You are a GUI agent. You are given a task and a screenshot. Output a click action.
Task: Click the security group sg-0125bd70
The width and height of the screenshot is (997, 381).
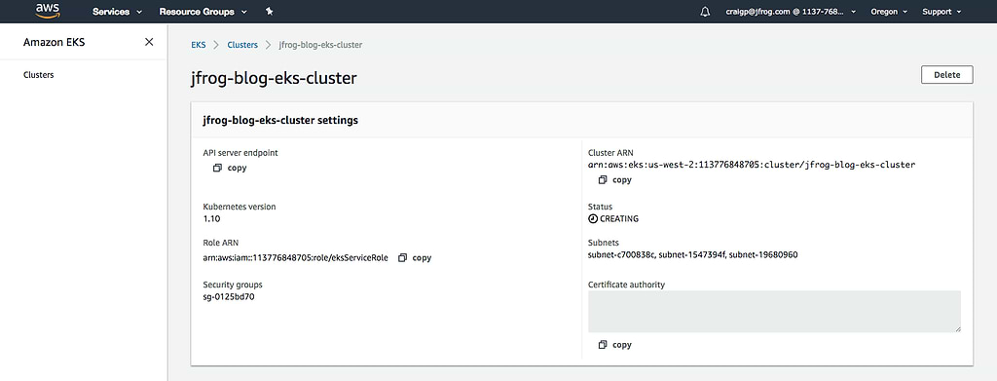229,296
